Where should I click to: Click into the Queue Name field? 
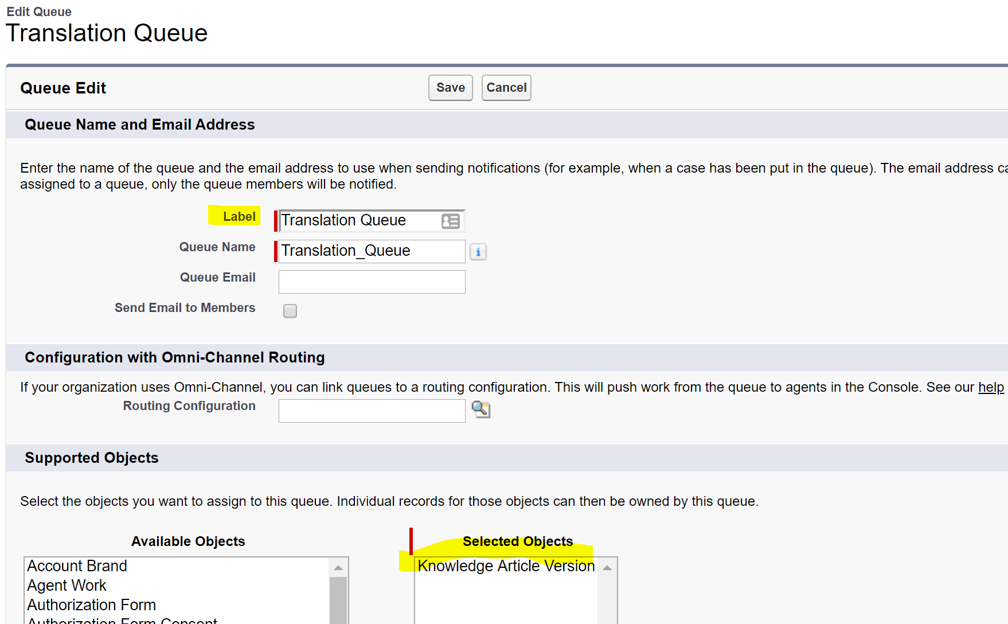coord(372,251)
